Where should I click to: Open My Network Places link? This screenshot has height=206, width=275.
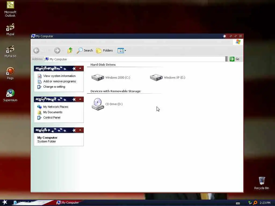point(56,107)
